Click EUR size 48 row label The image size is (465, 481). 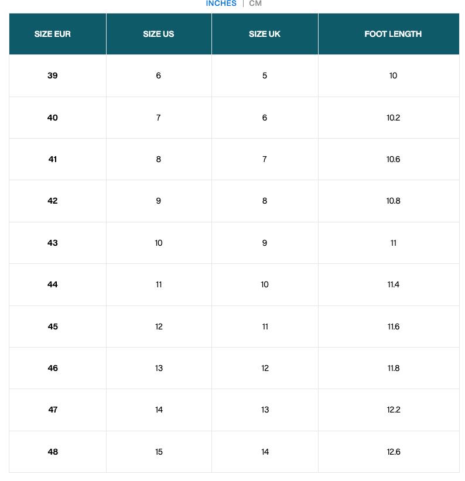pyautogui.click(x=53, y=452)
